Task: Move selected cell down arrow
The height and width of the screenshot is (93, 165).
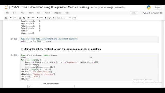Action: coord(33,18)
